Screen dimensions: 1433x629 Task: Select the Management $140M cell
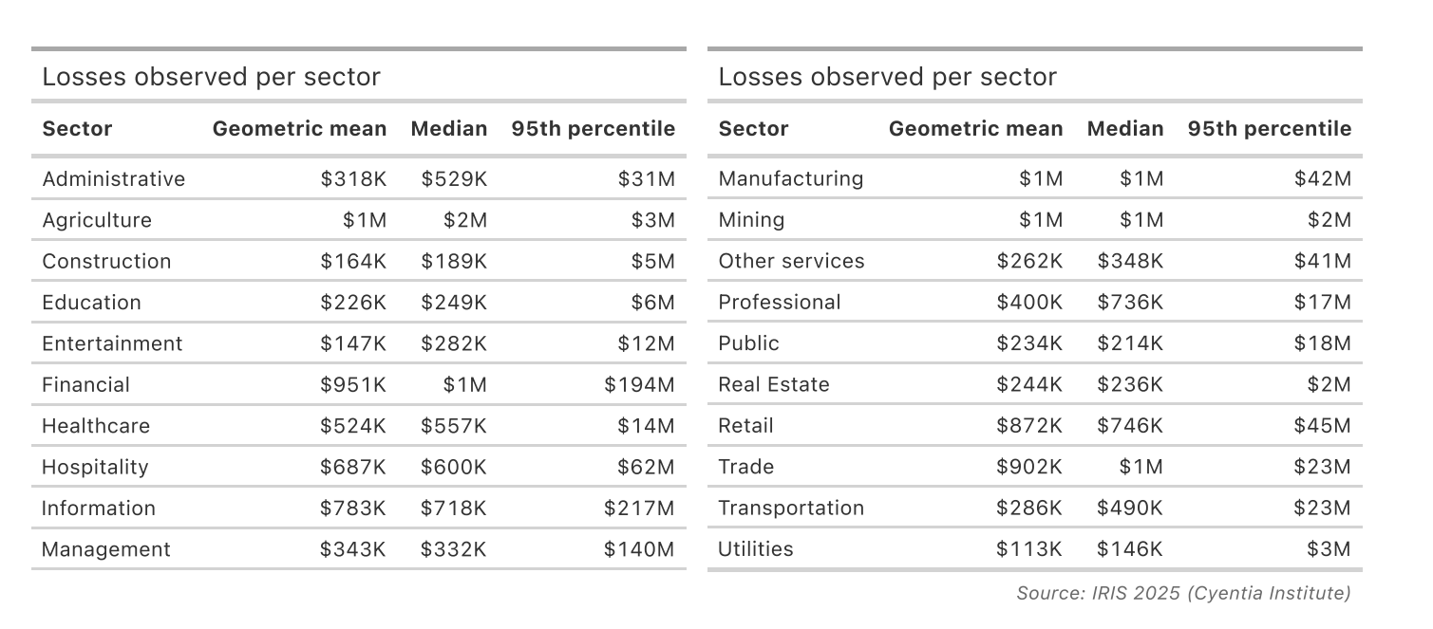(x=639, y=549)
